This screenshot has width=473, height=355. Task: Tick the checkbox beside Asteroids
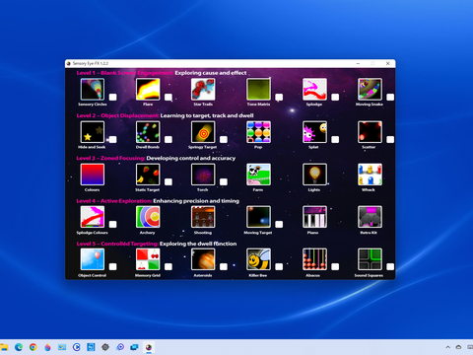point(224,266)
